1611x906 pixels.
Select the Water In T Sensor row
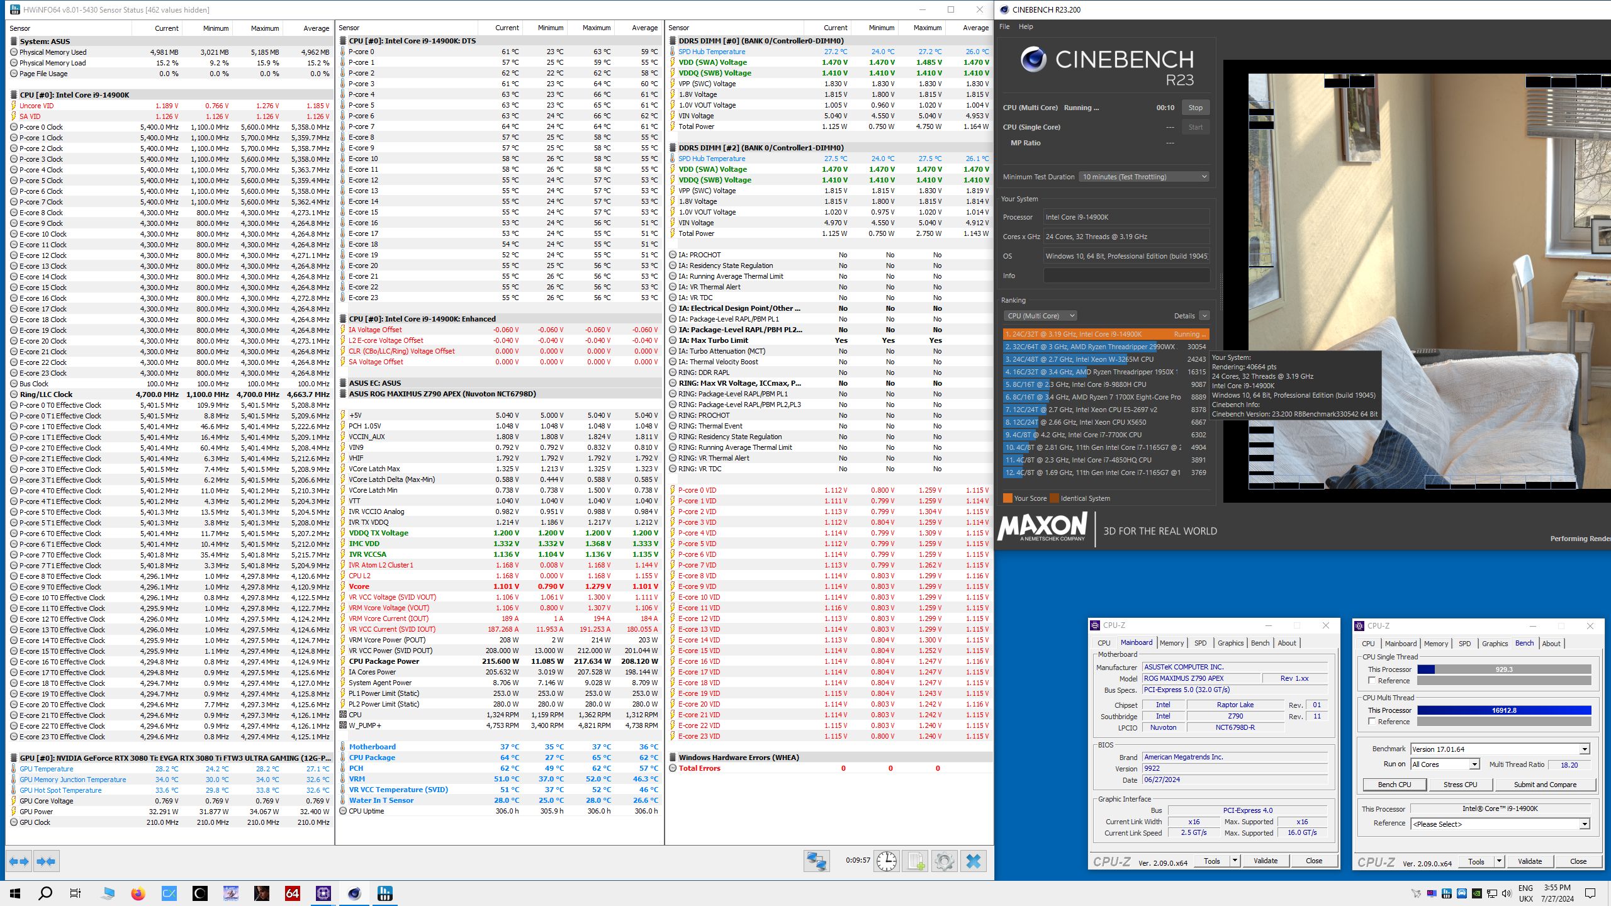pos(500,800)
